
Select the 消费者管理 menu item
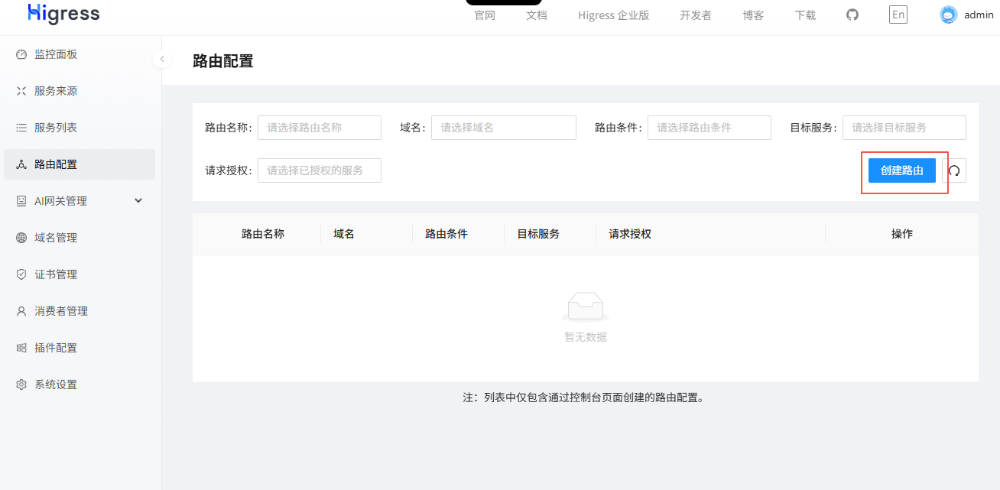[x=80, y=311]
